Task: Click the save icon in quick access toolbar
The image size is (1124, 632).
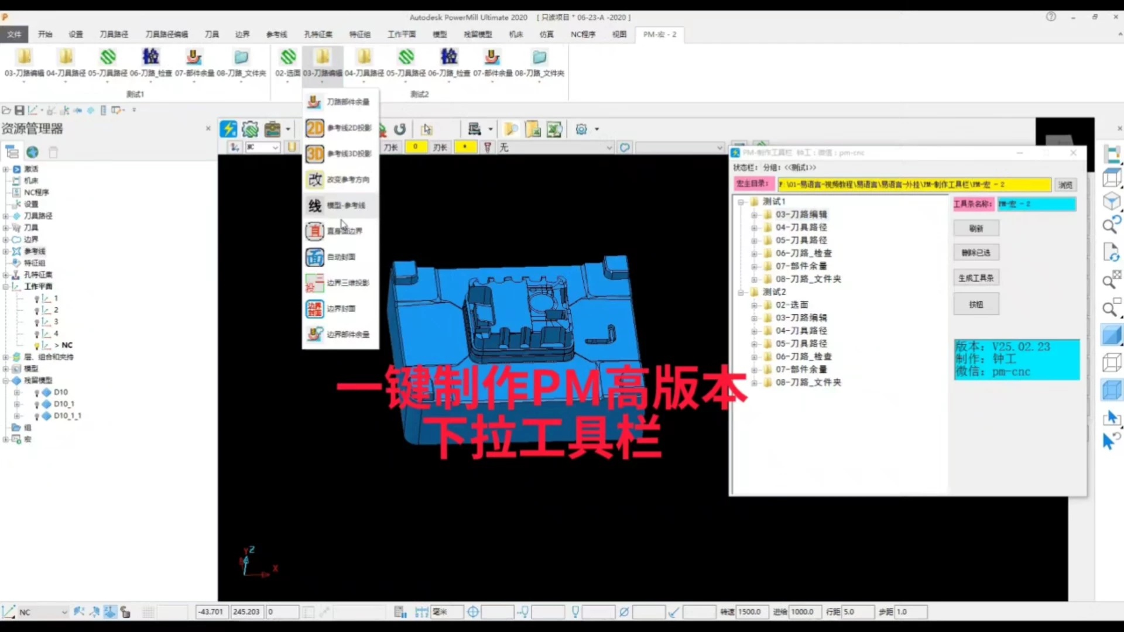Action: pos(19,110)
